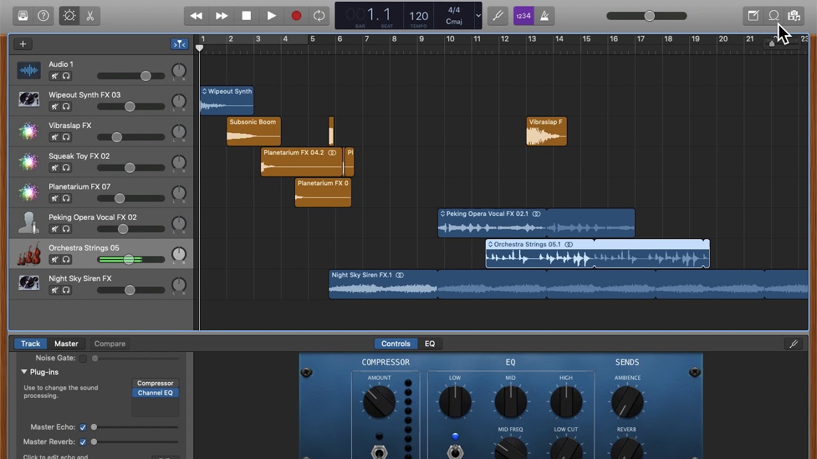Toggle the Smart Controls panel button
The width and height of the screenshot is (817, 459).
click(70, 16)
